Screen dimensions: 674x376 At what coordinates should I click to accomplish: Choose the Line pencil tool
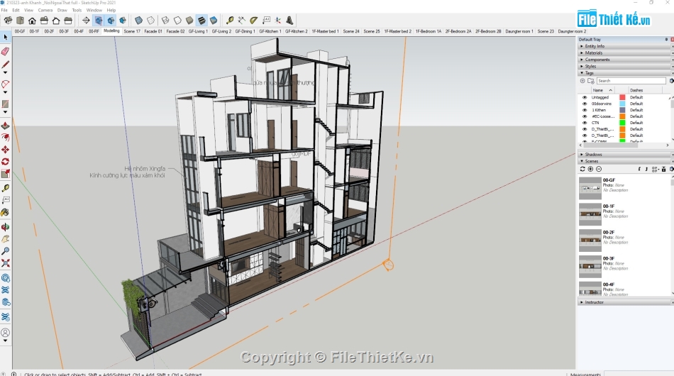tap(5, 65)
